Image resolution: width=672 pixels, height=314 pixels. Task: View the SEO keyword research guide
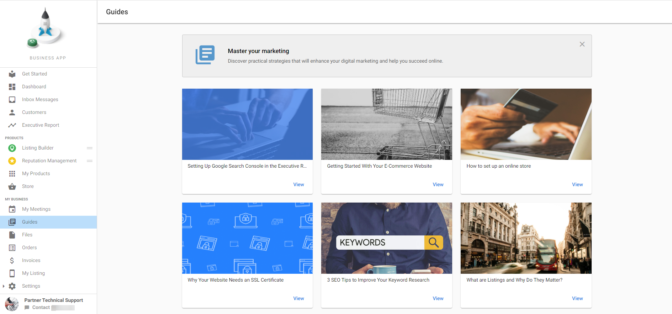click(x=438, y=298)
